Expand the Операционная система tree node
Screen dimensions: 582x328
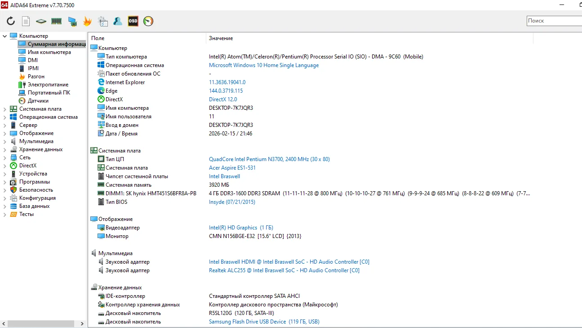click(x=5, y=117)
